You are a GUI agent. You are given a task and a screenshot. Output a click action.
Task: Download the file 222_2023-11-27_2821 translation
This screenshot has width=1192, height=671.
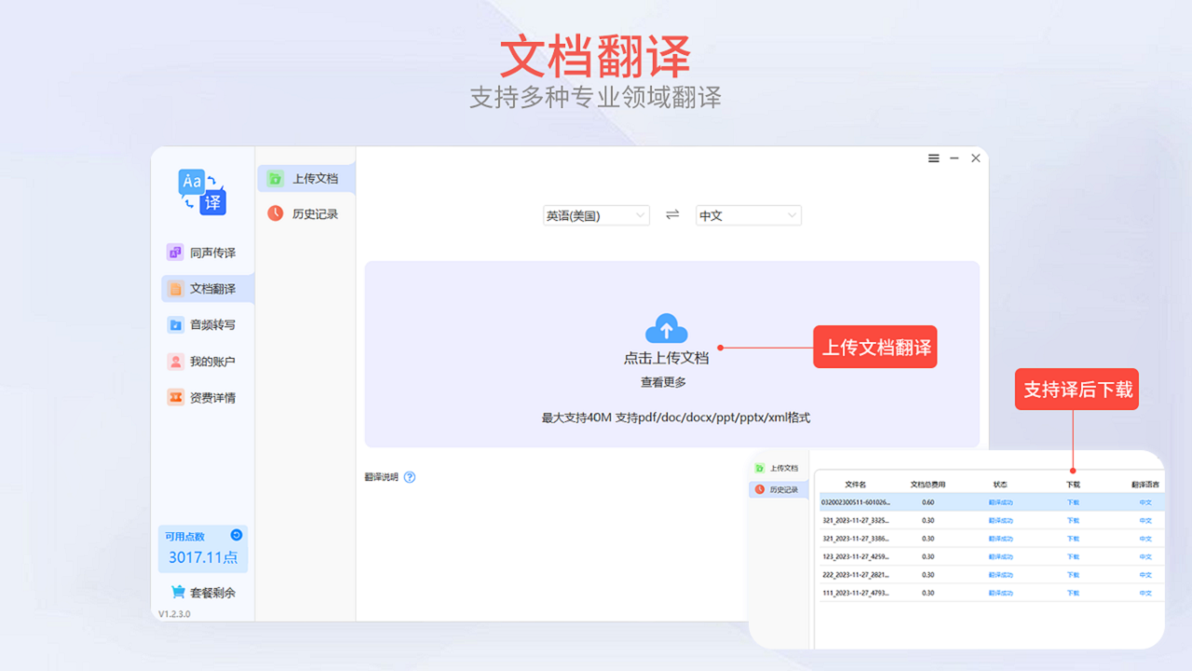click(x=1075, y=575)
